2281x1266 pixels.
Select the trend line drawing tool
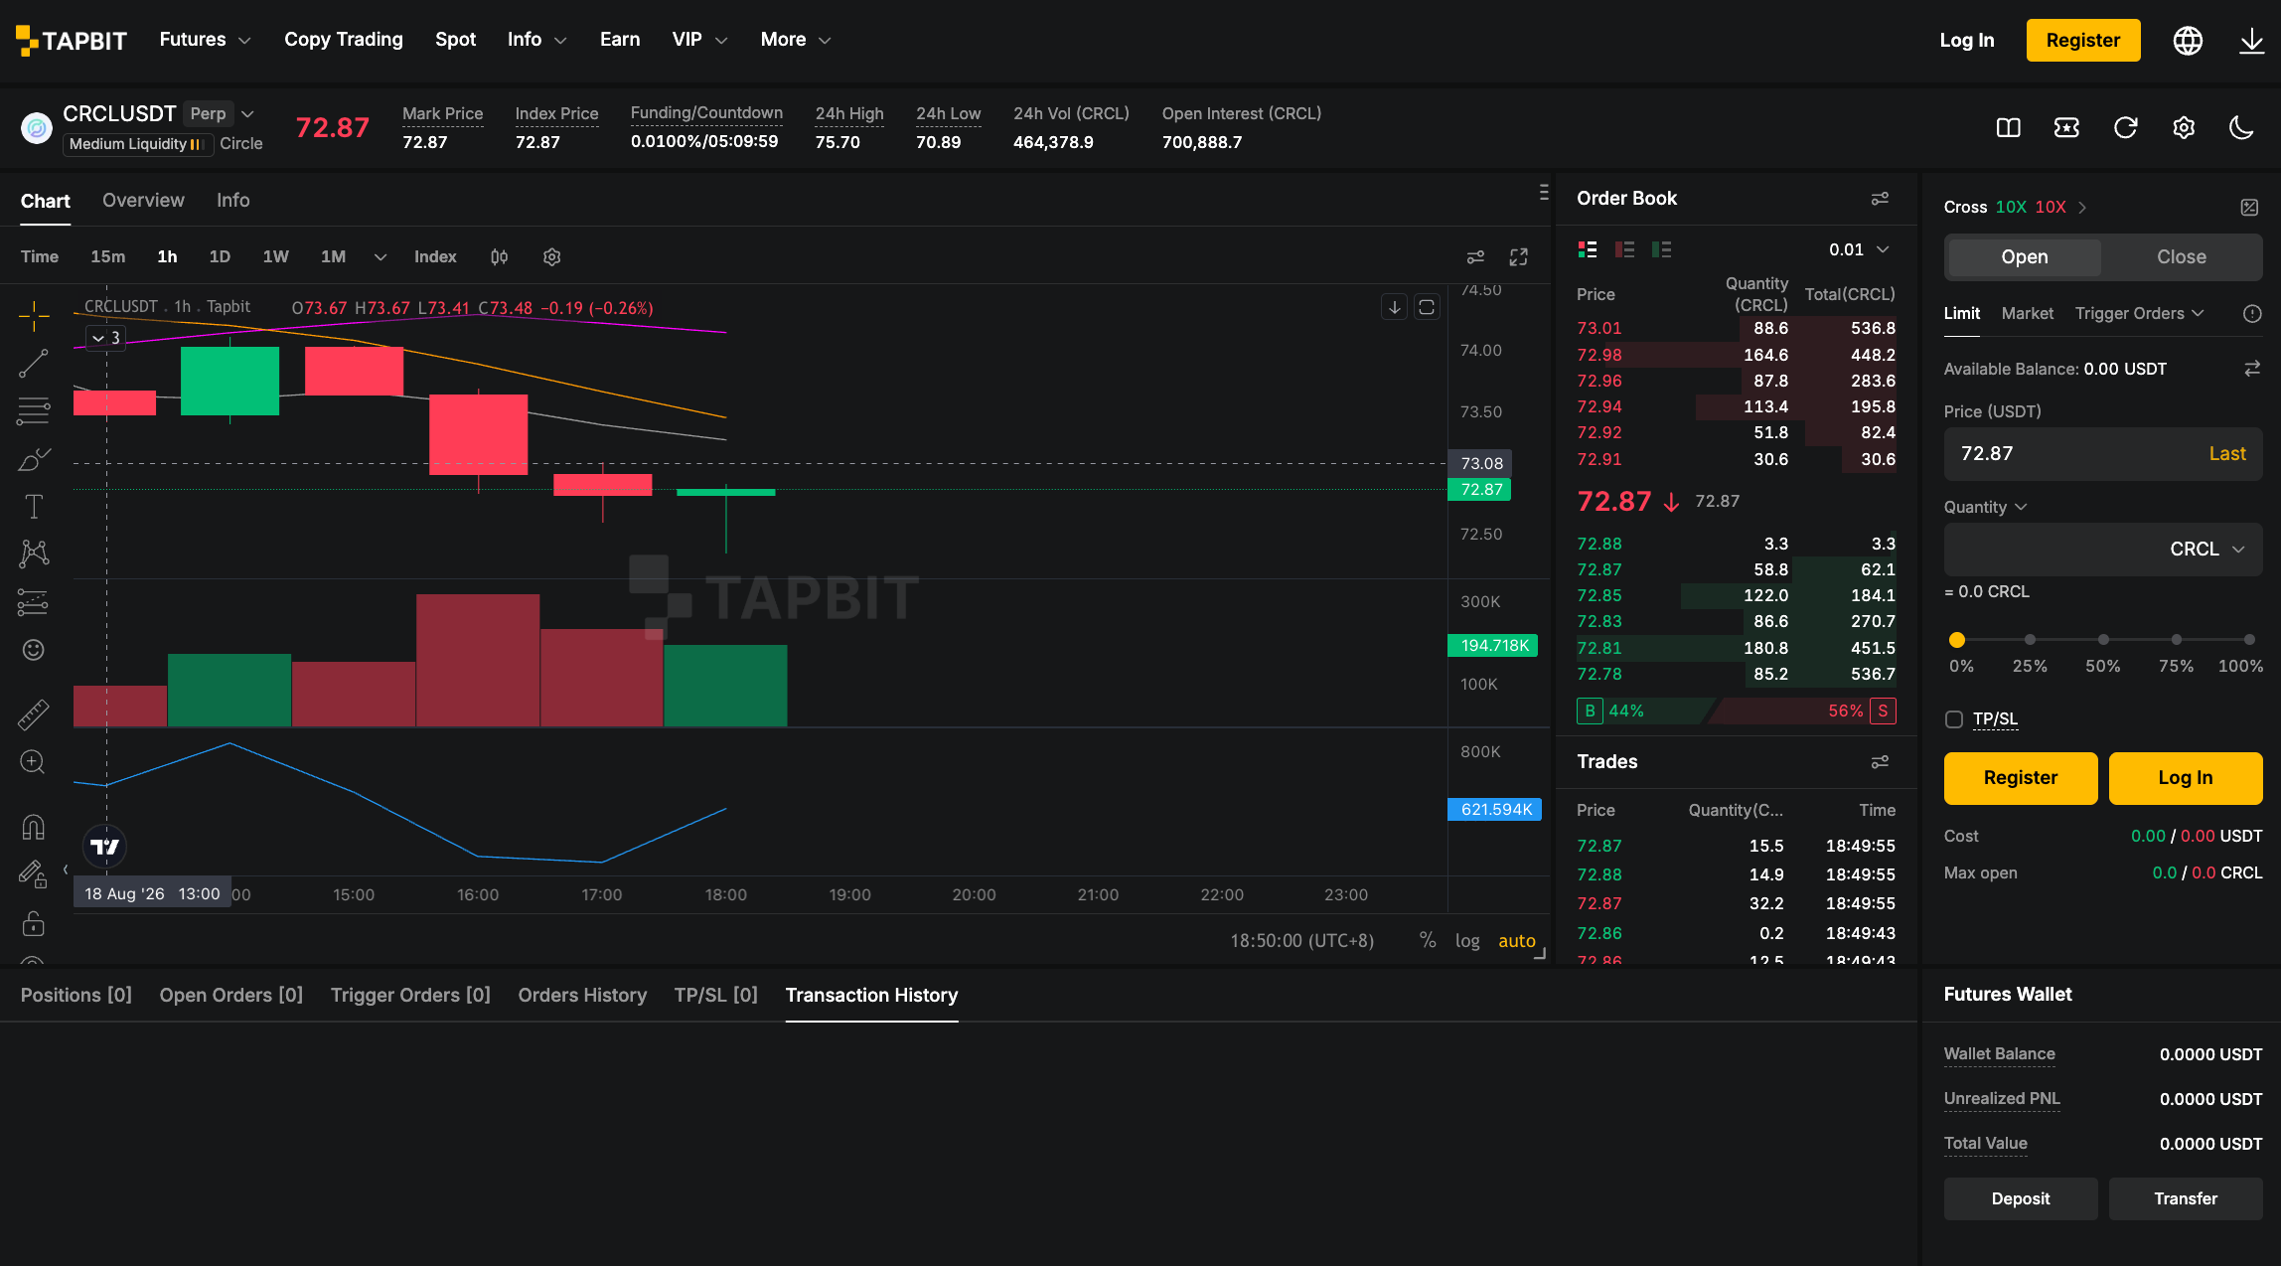click(33, 364)
